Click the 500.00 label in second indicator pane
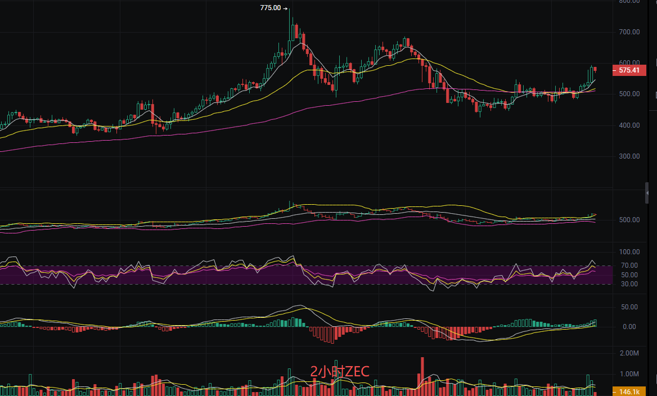 coord(628,220)
